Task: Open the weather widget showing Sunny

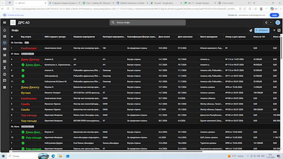Action: point(236,156)
